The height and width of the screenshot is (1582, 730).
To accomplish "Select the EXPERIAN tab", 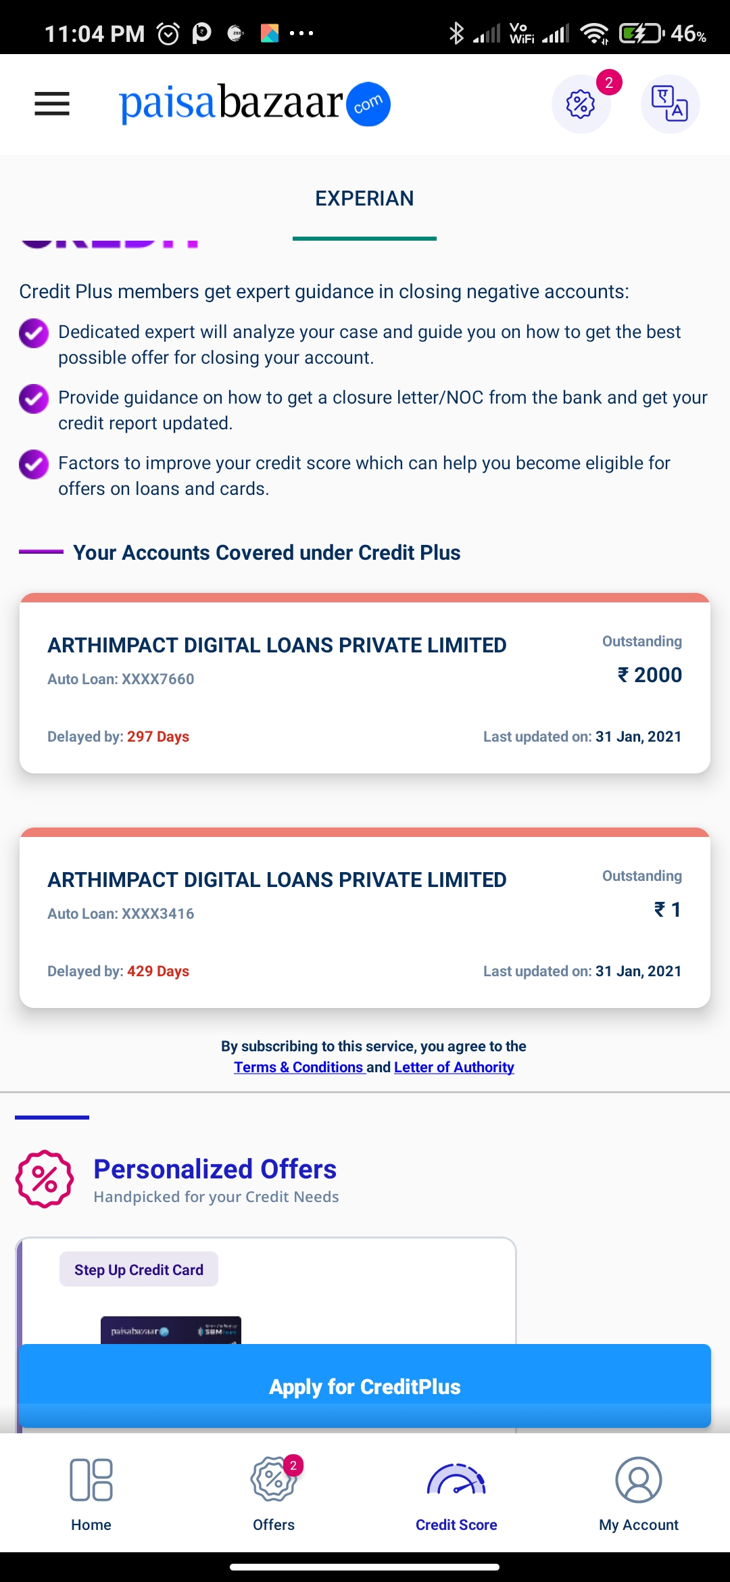I will coord(364,199).
